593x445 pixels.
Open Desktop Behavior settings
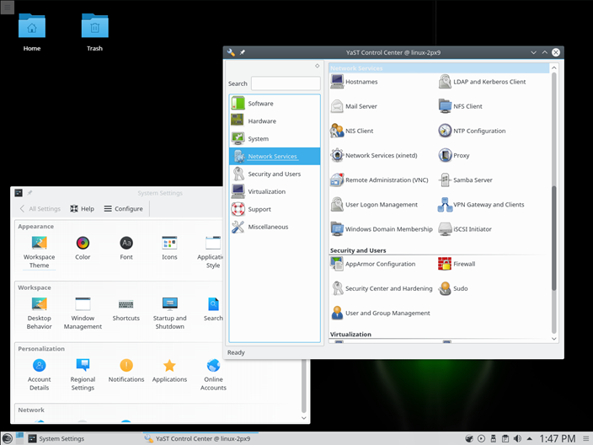pos(40,314)
